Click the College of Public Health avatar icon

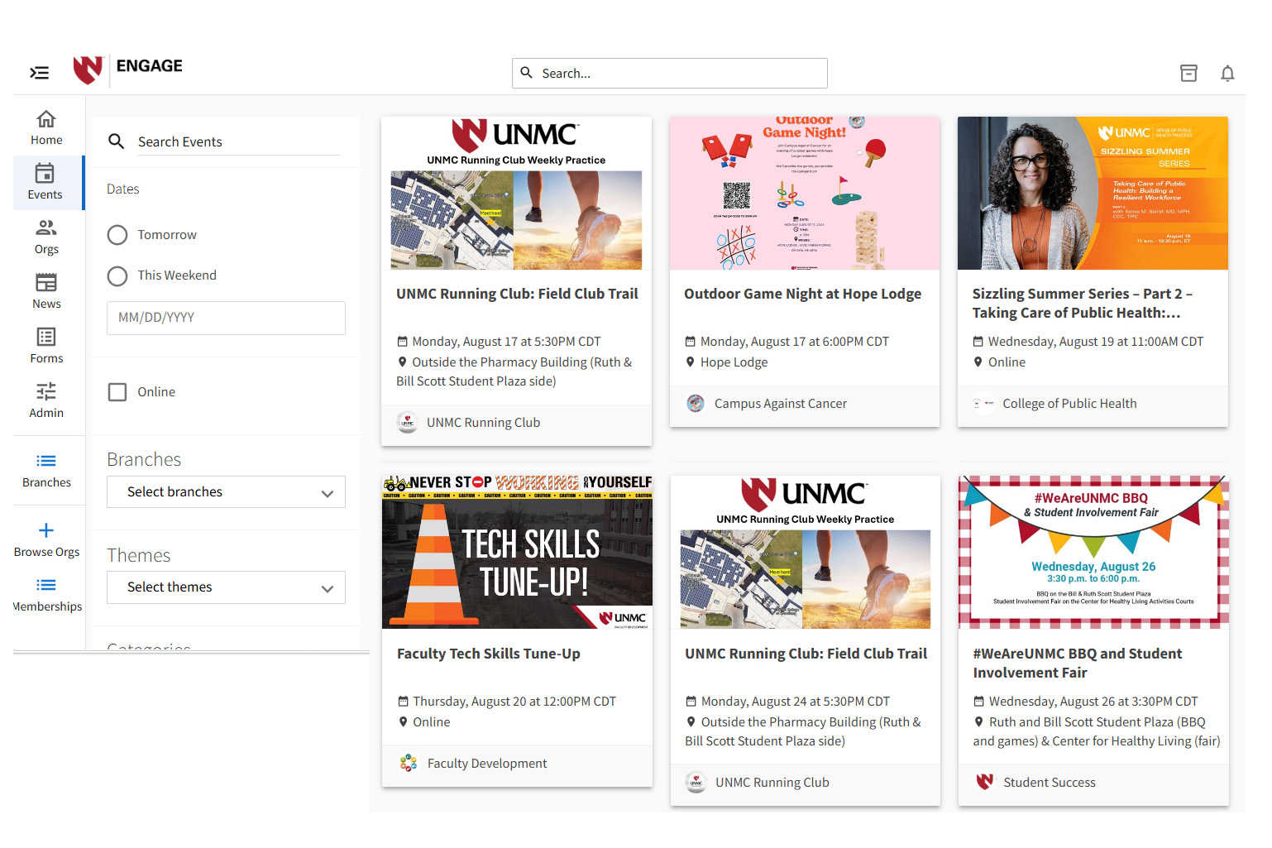(x=983, y=404)
